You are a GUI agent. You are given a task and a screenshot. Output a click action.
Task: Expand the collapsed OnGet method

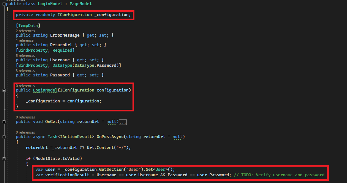click(4, 122)
